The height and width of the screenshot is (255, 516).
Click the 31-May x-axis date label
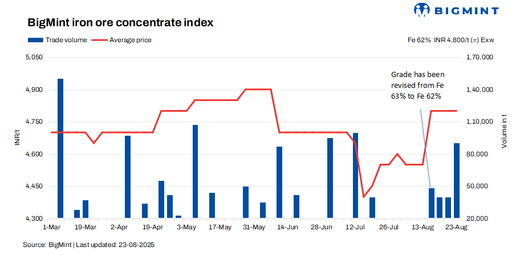254,227
